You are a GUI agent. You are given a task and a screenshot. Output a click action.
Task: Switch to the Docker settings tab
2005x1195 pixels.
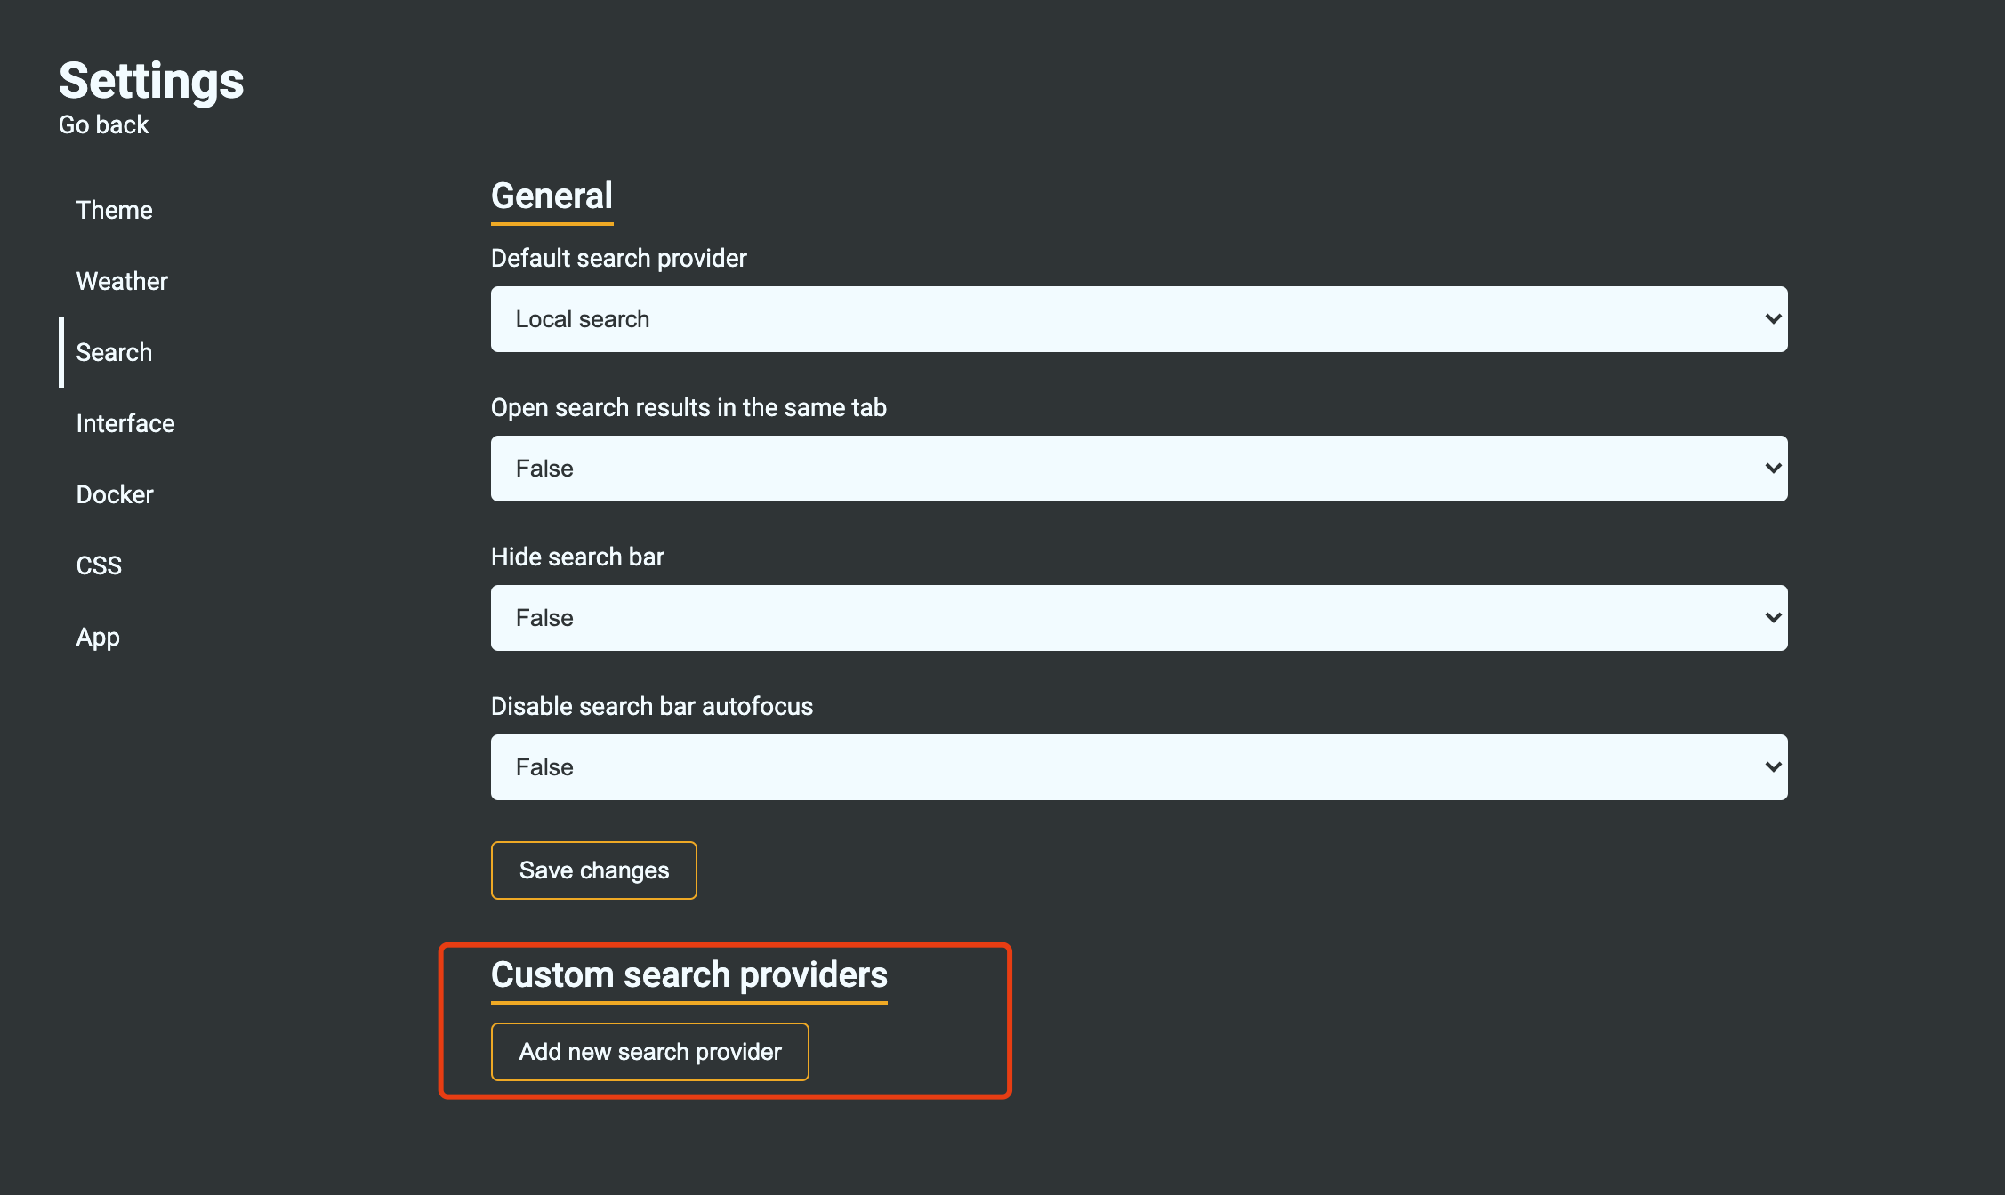[x=115, y=494]
